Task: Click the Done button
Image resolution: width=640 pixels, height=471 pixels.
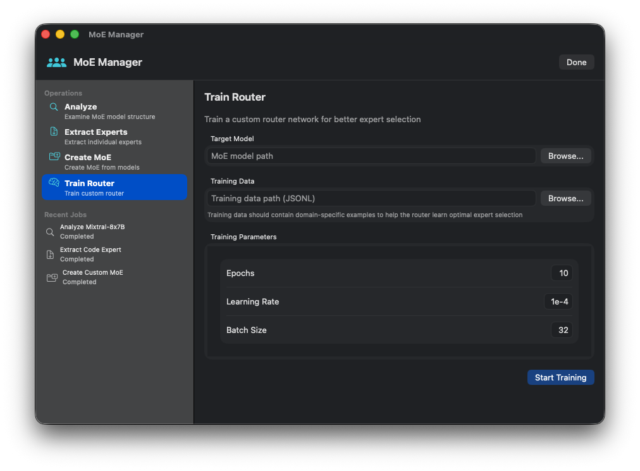Action: [575, 61]
